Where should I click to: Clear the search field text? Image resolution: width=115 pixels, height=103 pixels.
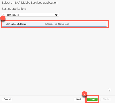(56, 15)
